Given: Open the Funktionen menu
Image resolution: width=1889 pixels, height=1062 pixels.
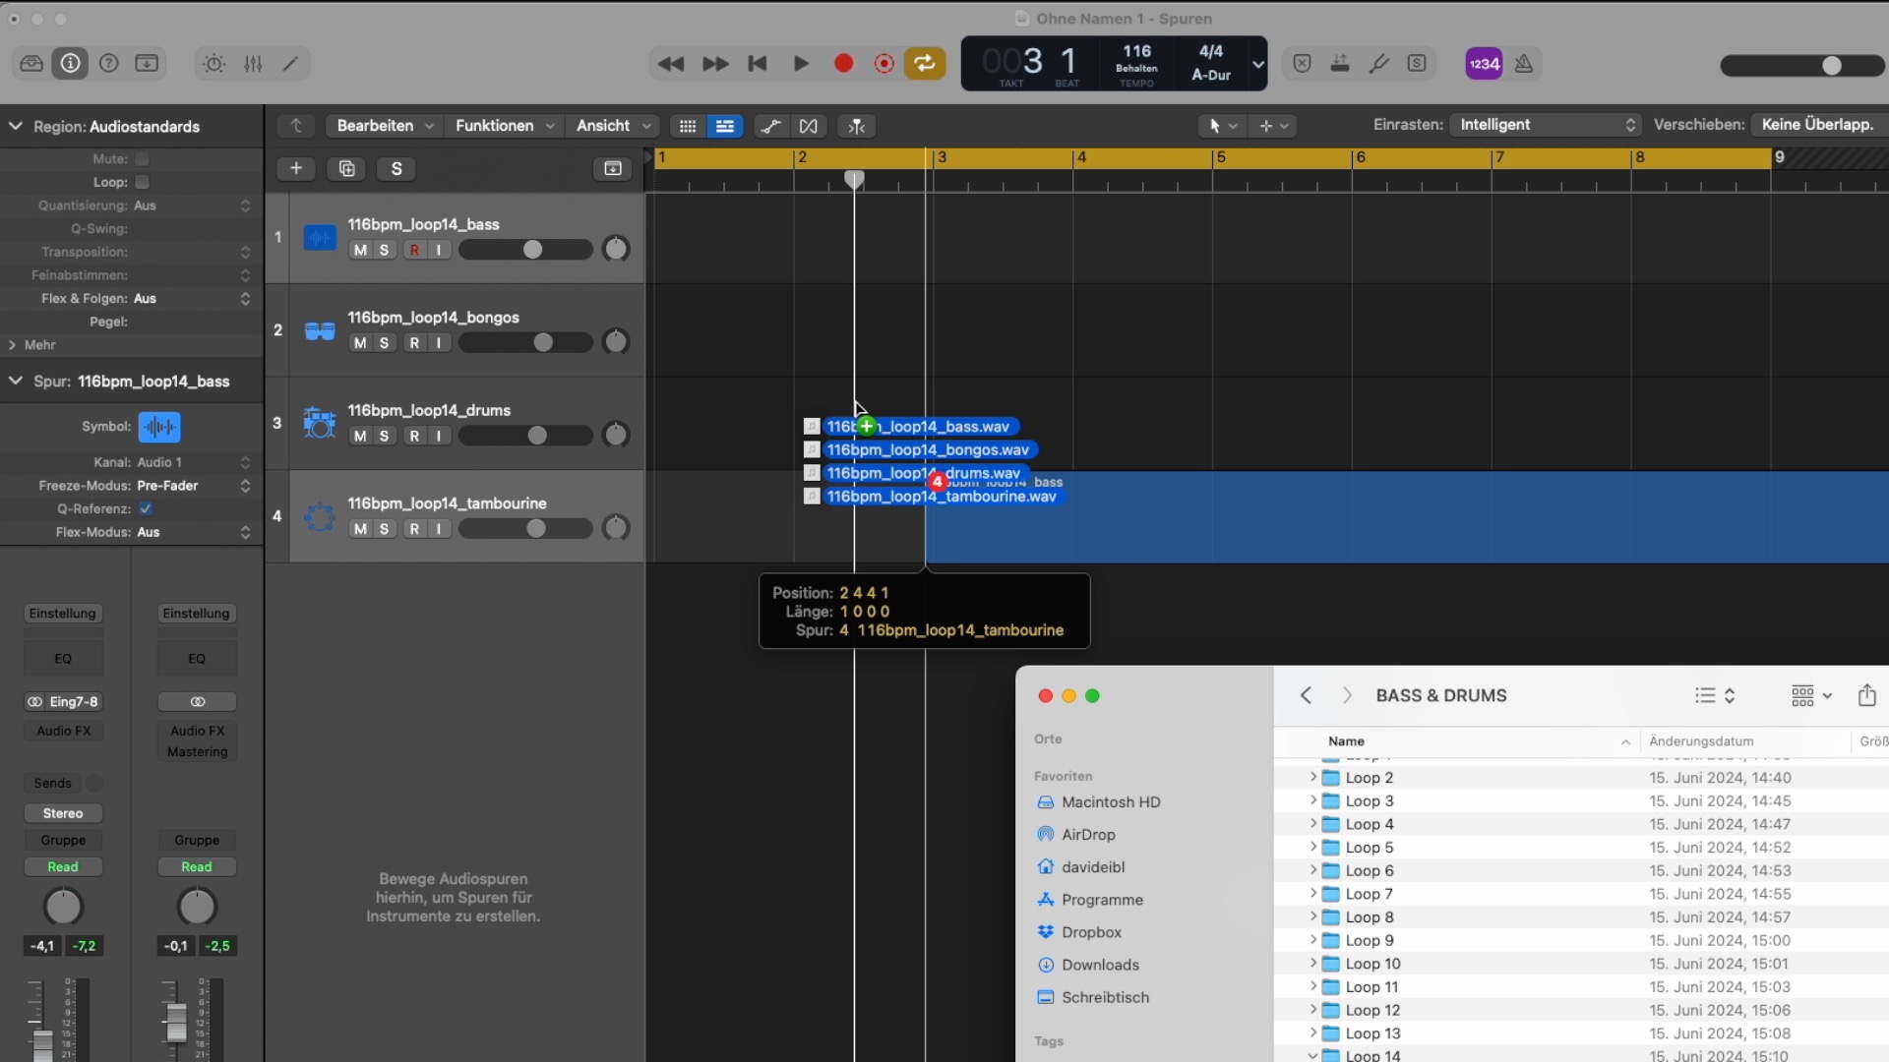Looking at the screenshot, I should click(x=505, y=126).
